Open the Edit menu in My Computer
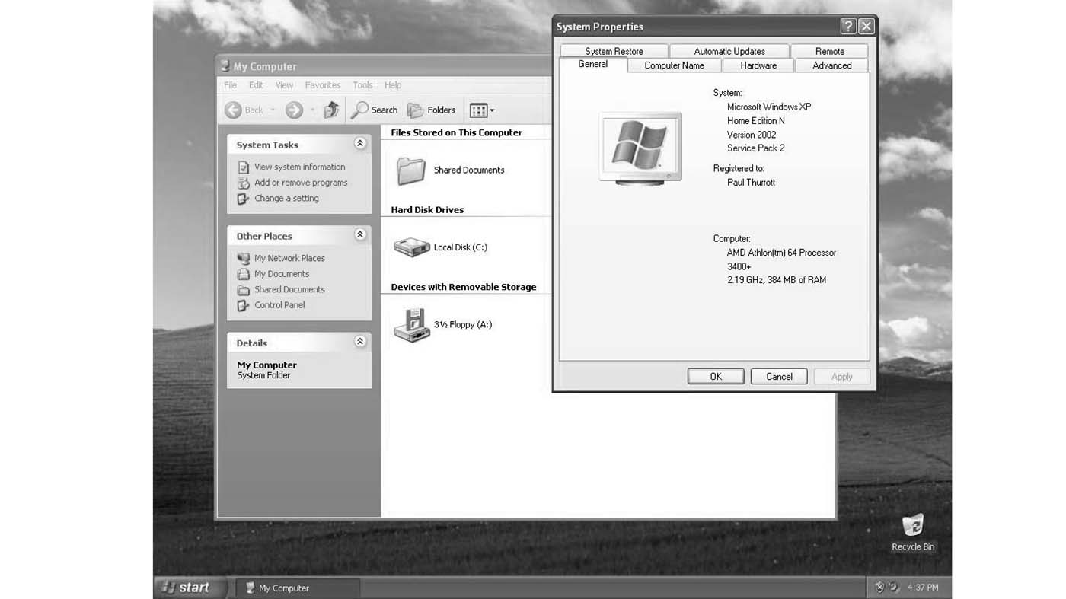The width and height of the screenshot is (1066, 599). point(256,85)
